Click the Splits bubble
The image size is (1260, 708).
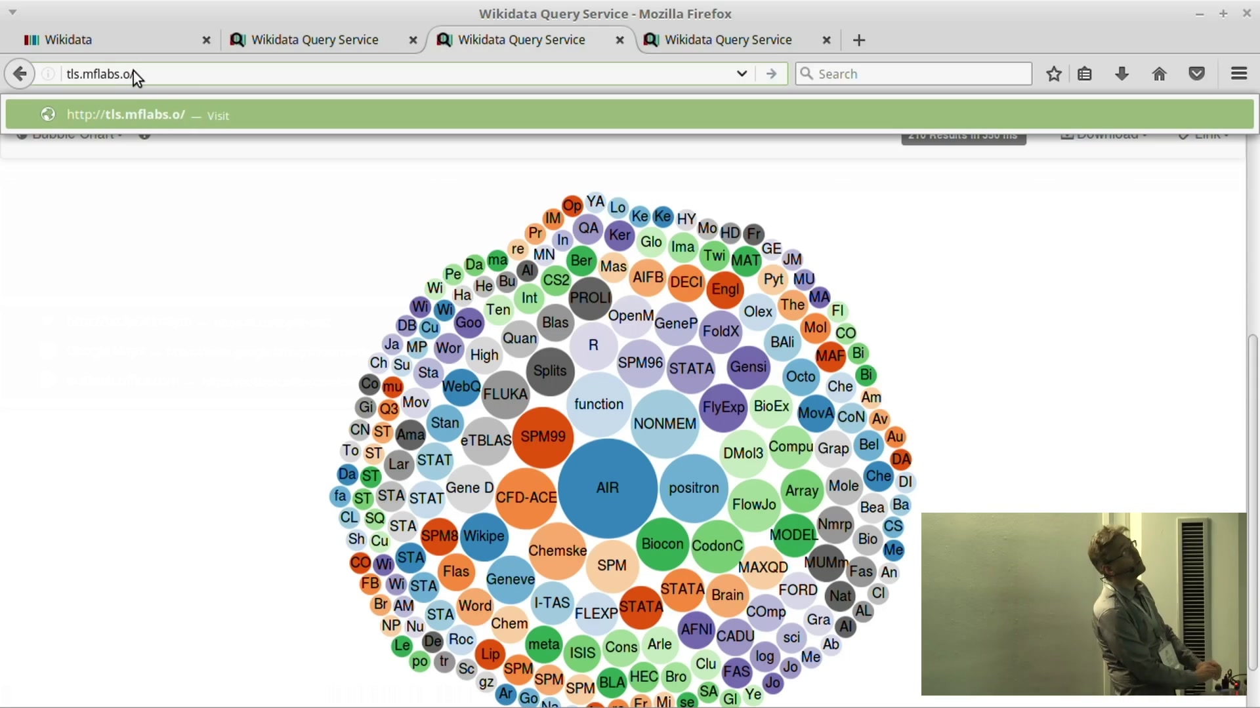pos(550,371)
